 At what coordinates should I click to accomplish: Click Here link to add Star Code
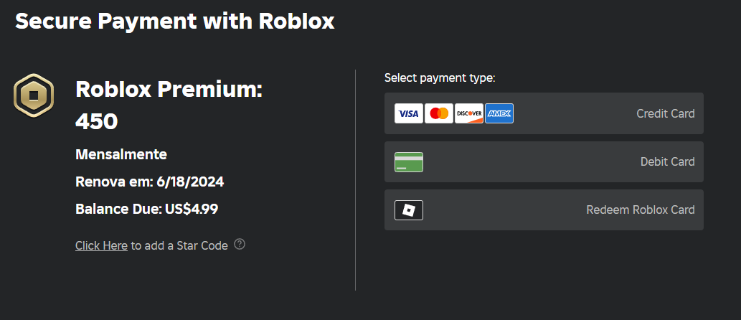(x=101, y=245)
